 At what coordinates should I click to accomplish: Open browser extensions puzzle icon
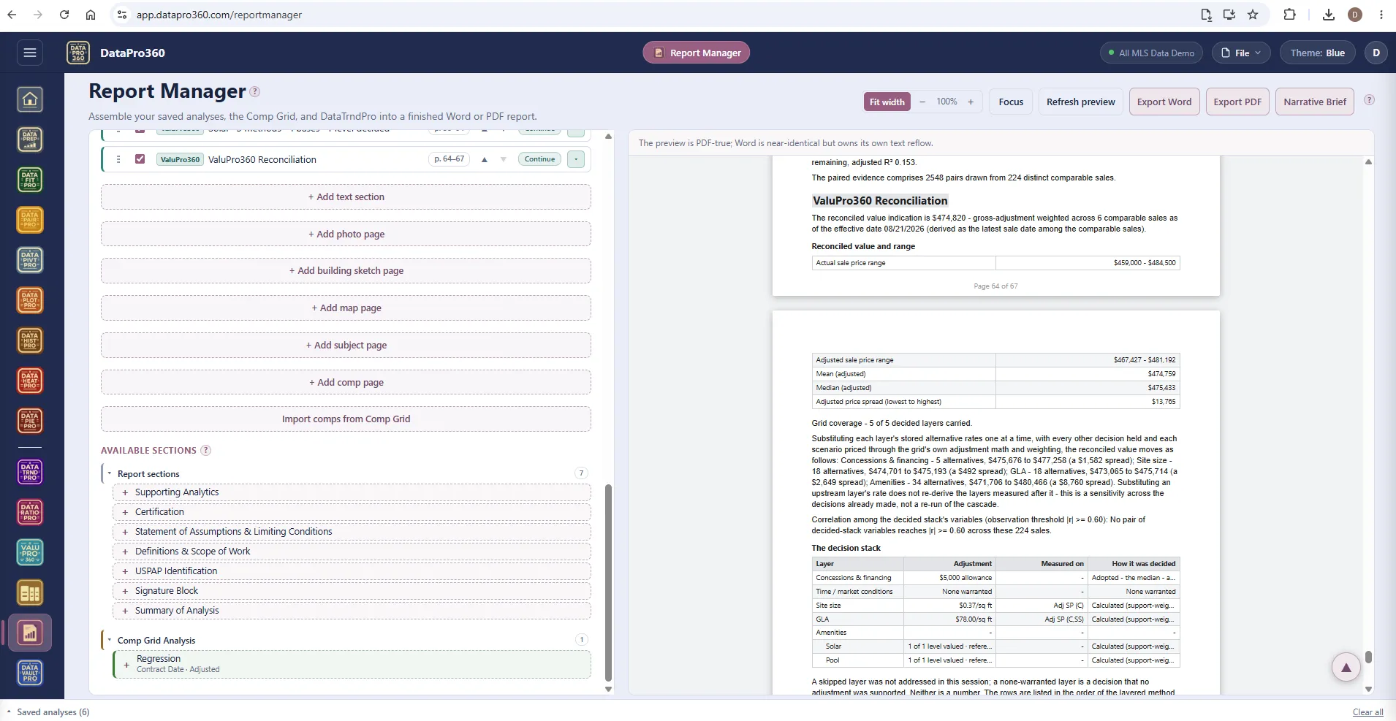[x=1289, y=15]
